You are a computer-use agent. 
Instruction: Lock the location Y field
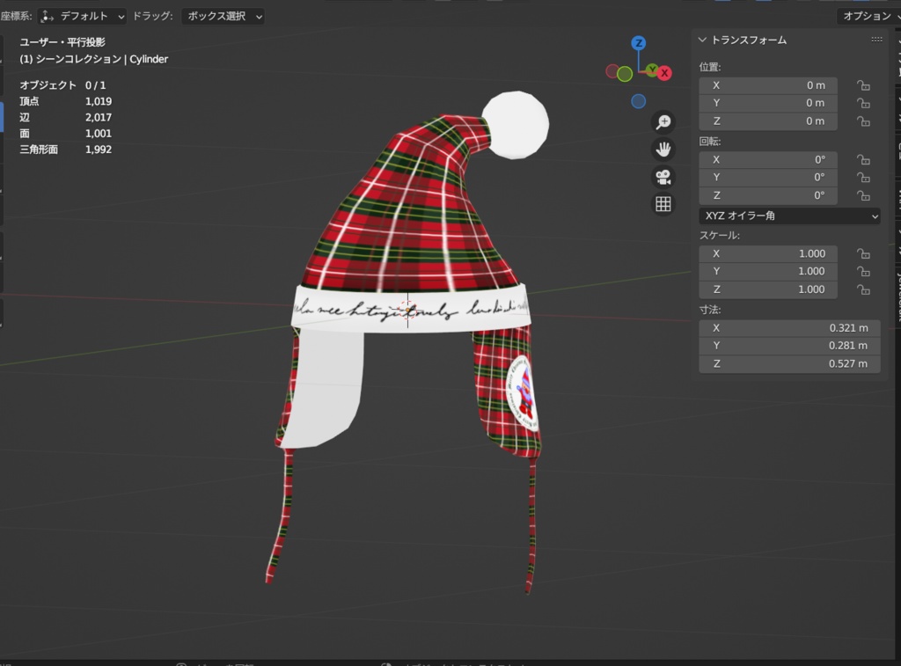tap(863, 104)
